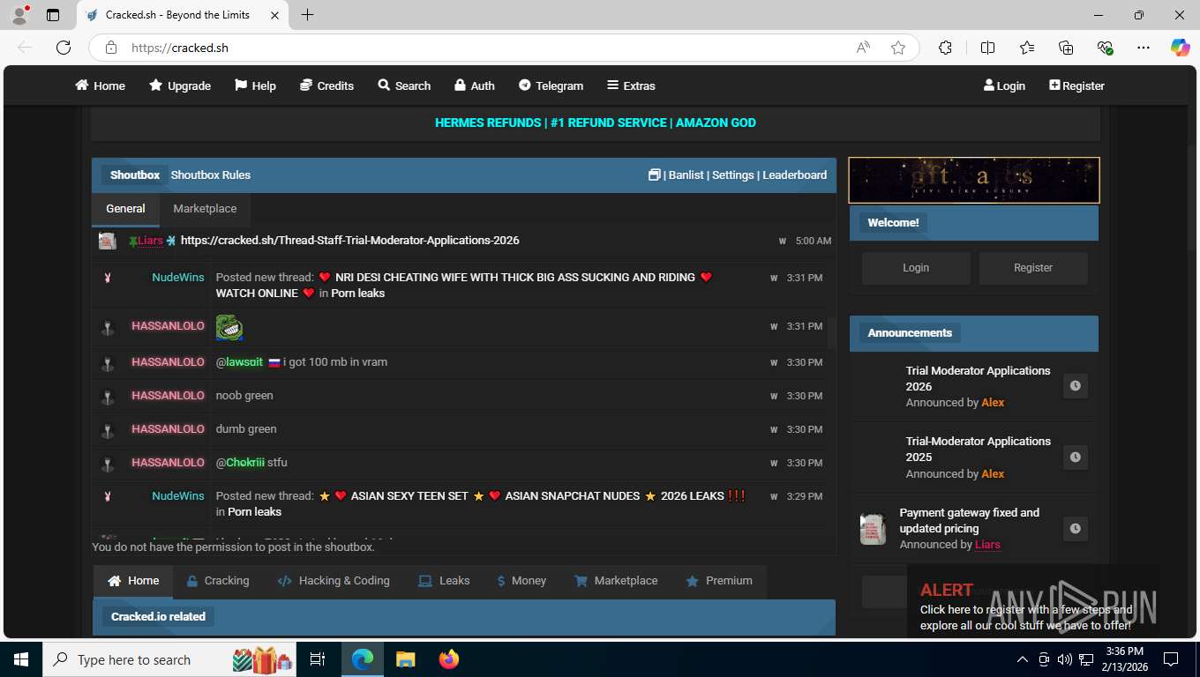Open the Telegram link
This screenshot has height=677, width=1200.
[x=551, y=86]
